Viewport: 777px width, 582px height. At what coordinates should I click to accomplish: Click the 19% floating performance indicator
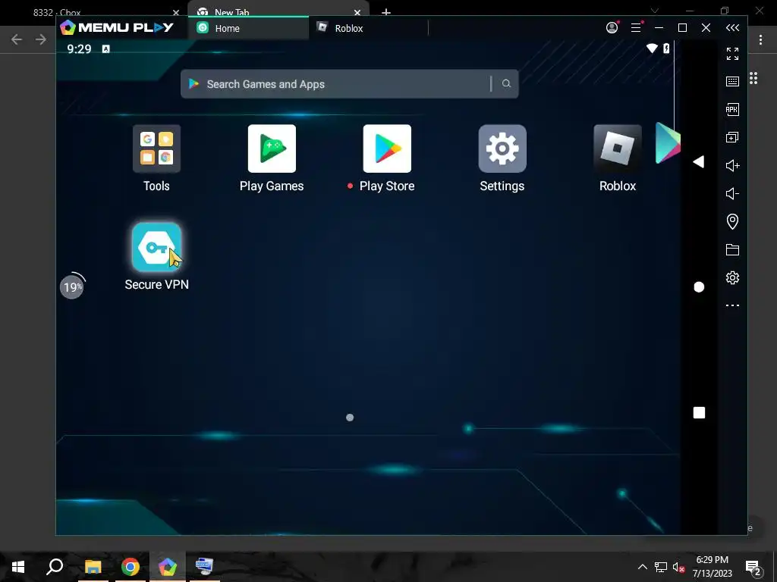coord(72,286)
